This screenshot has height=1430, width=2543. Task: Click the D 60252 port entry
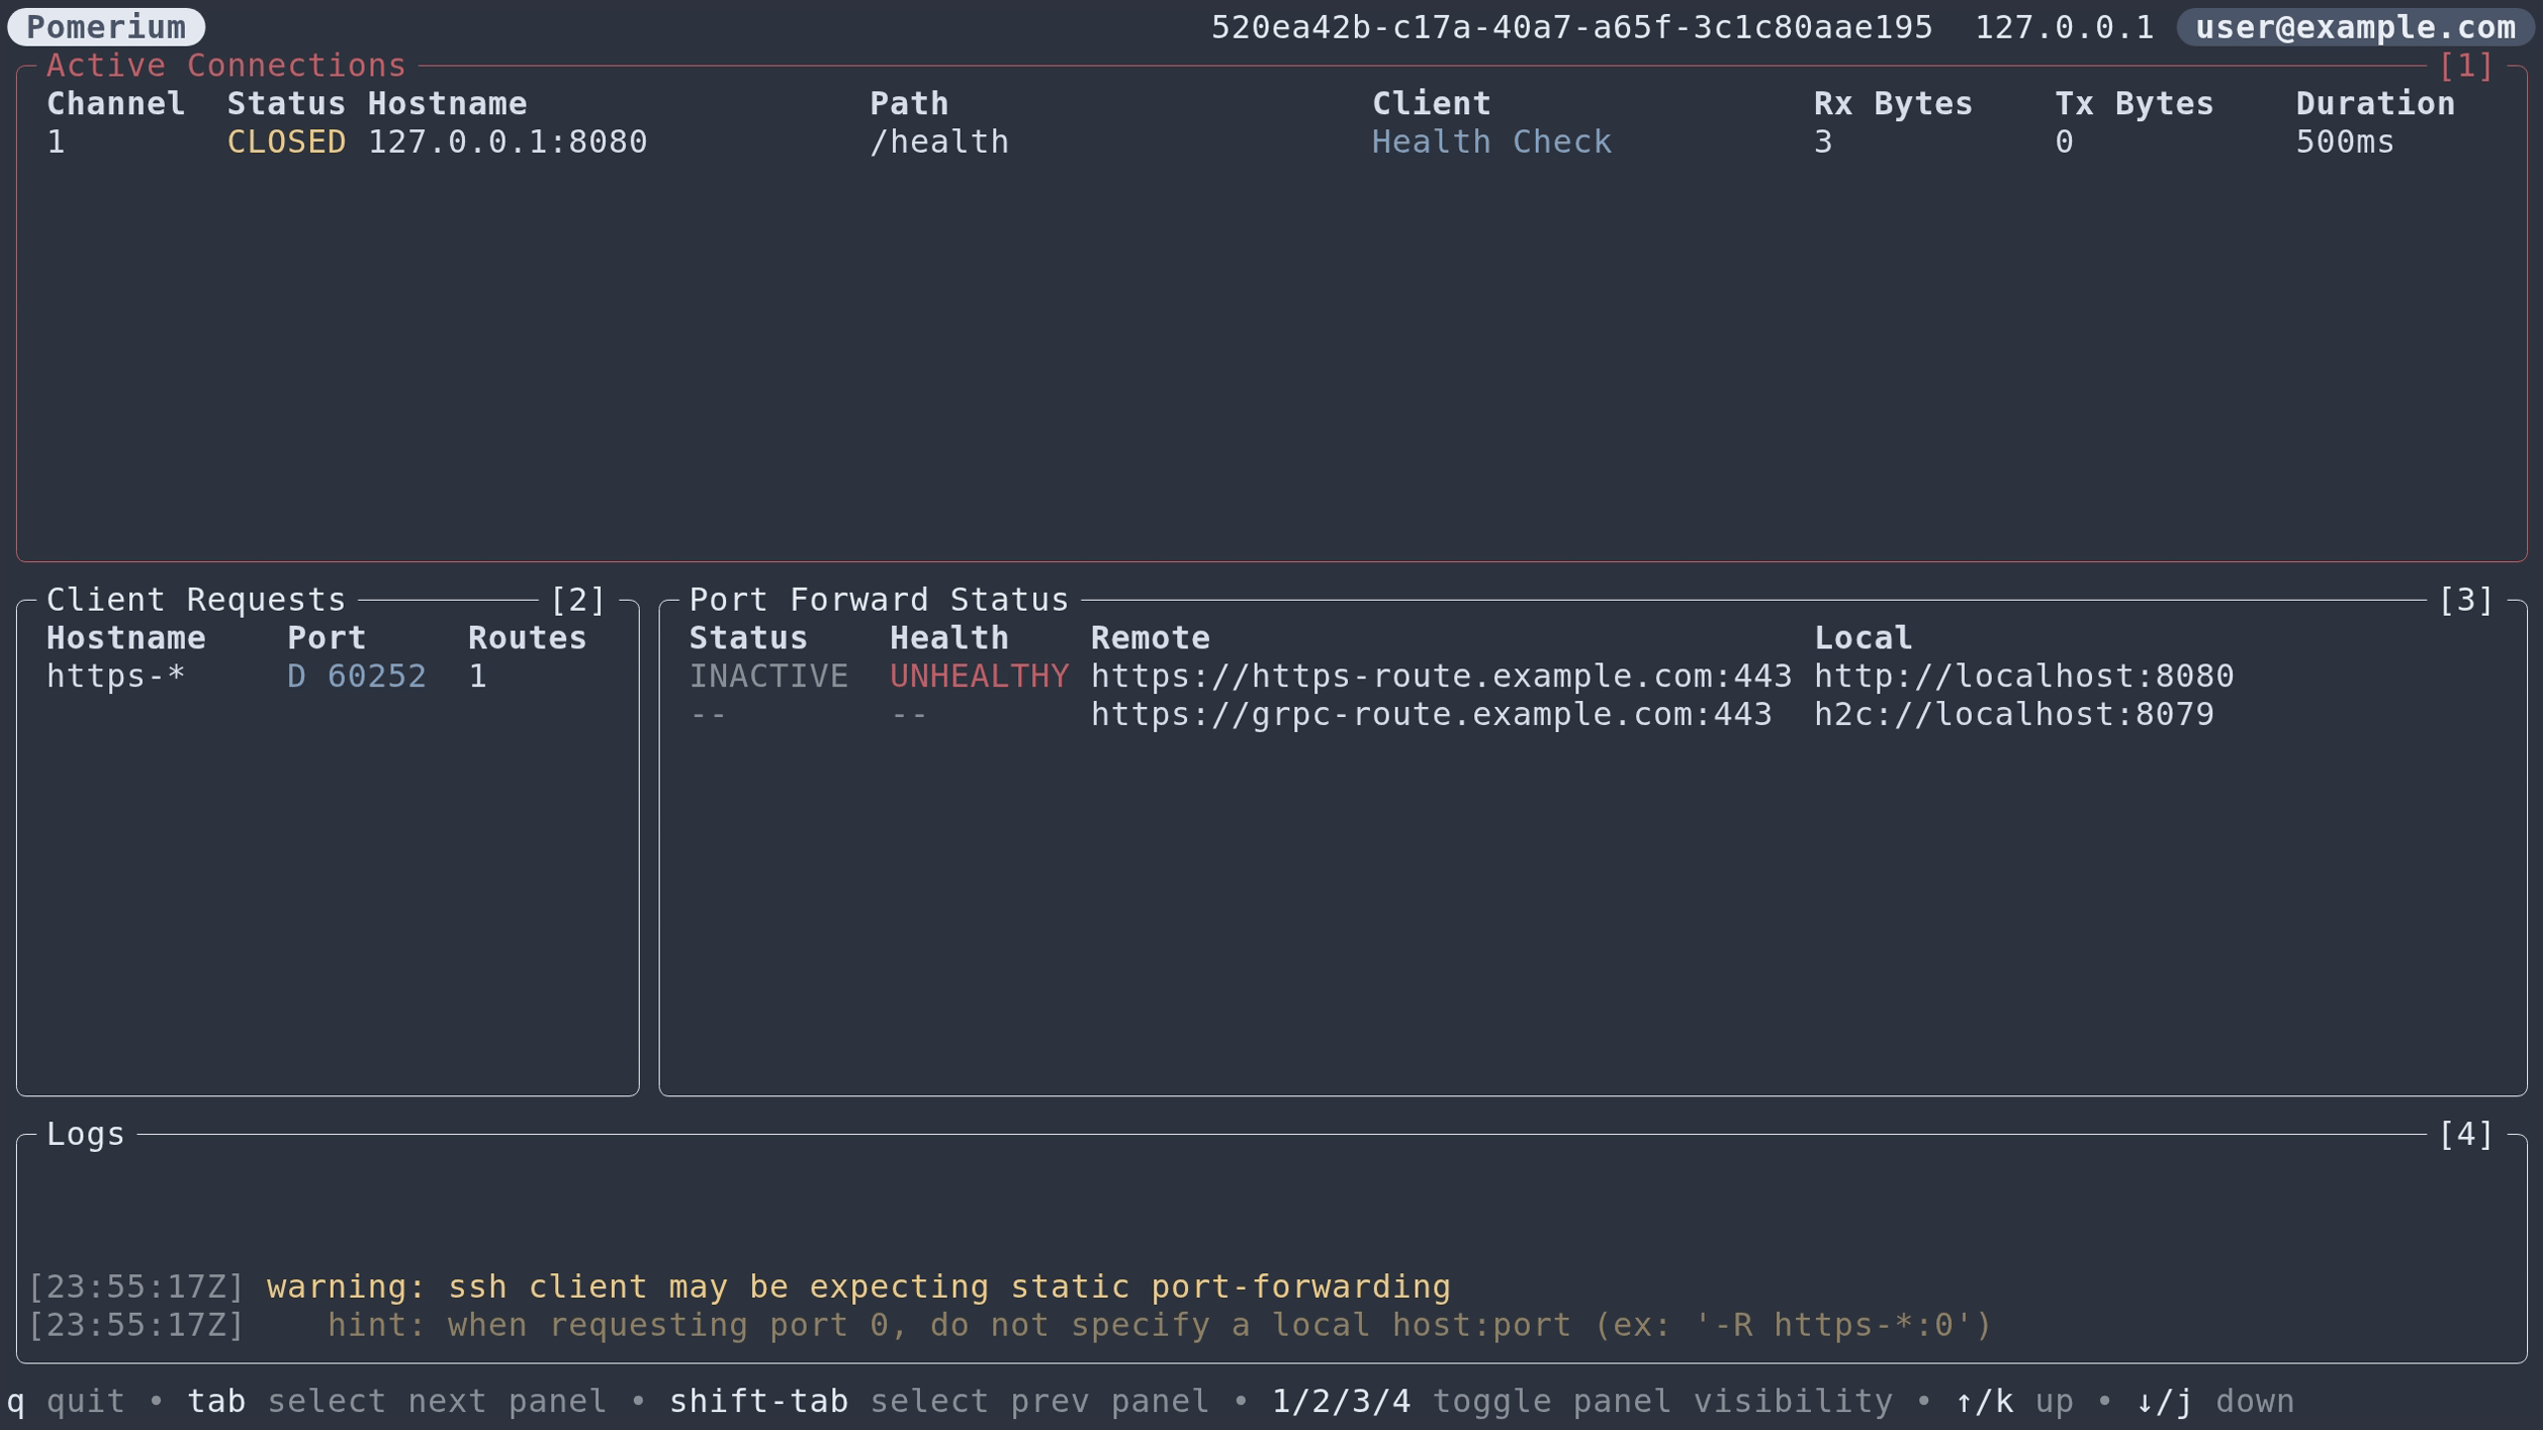coord(357,676)
